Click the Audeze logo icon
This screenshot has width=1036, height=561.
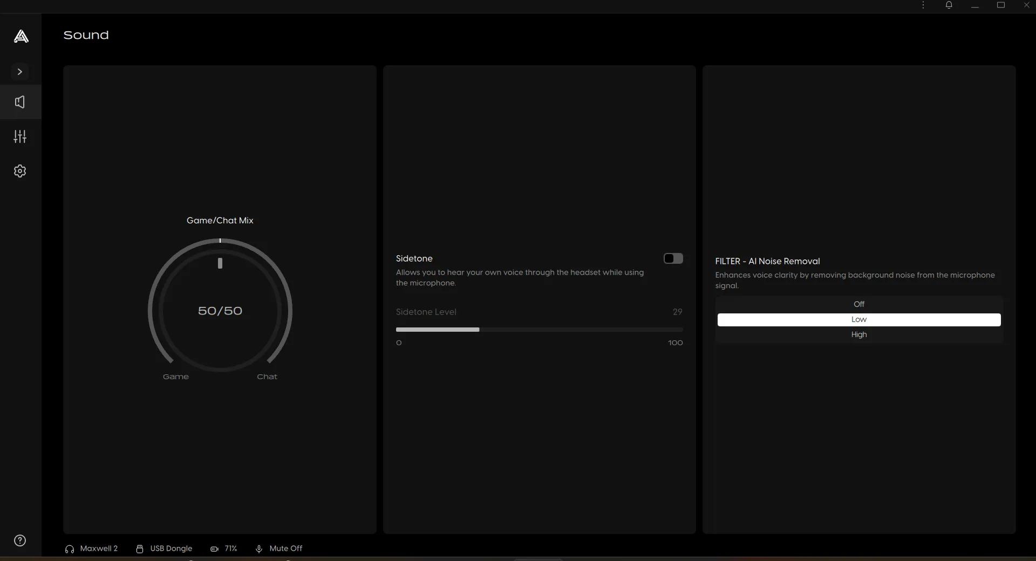click(x=21, y=36)
